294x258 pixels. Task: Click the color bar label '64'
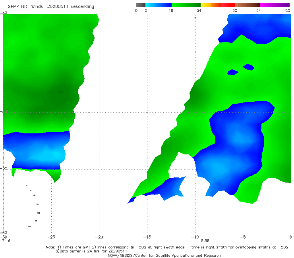pos(259,11)
